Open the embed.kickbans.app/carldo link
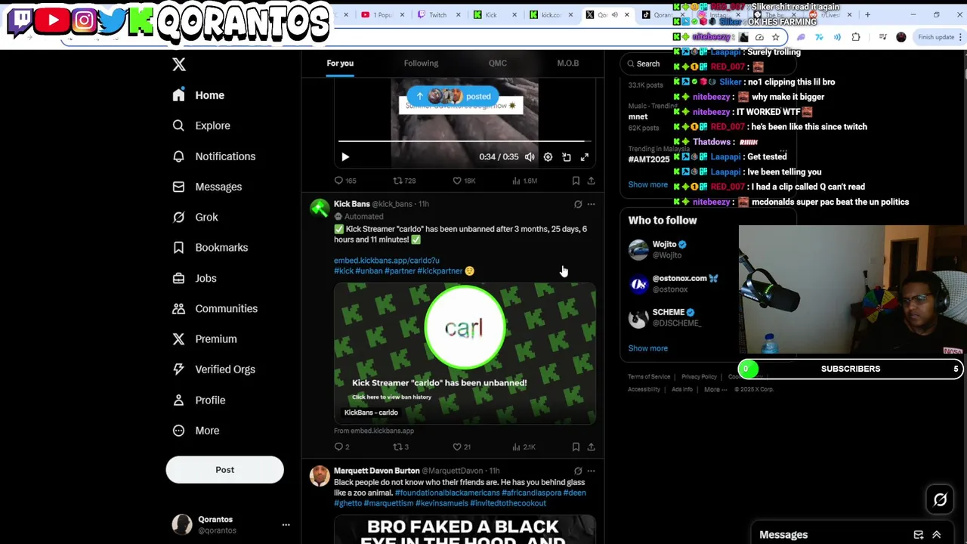Screen dimensions: 967x544 386,261
